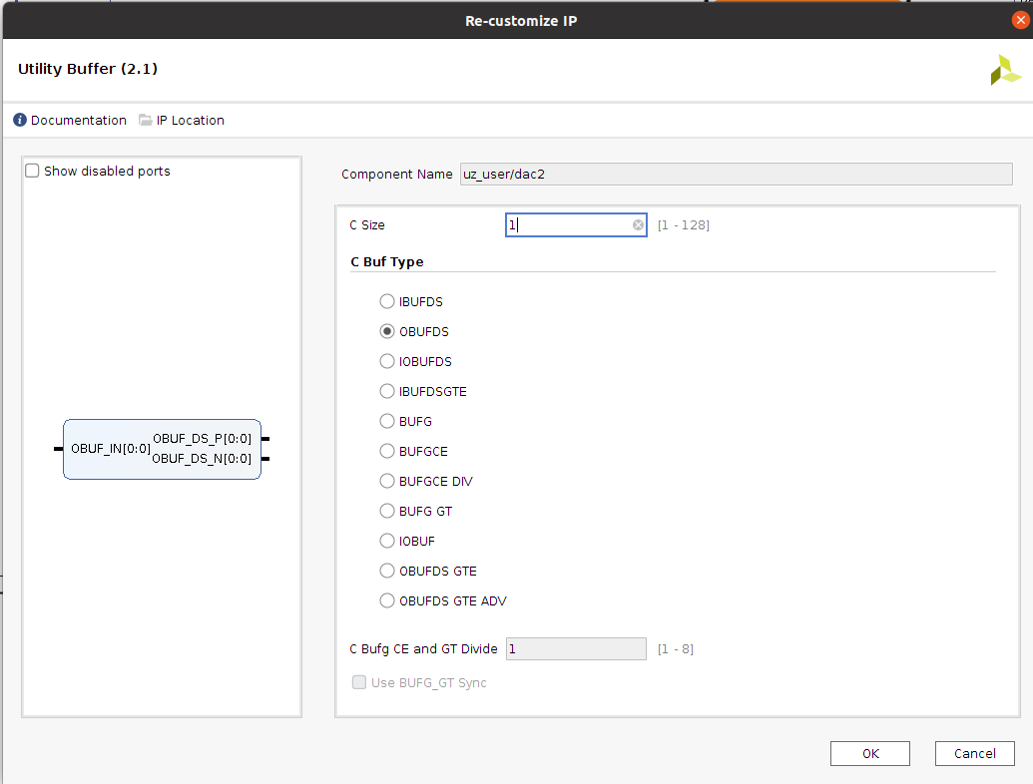Clear the C Size field with the x icon
The height and width of the screenshot is (784, 1033).
[x=639, y=225]
